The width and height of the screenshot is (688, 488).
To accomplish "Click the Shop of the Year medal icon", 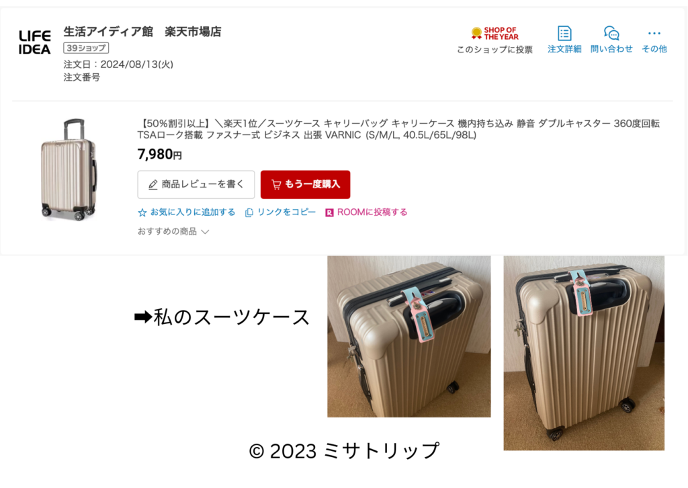I will (x=476, y=34).
